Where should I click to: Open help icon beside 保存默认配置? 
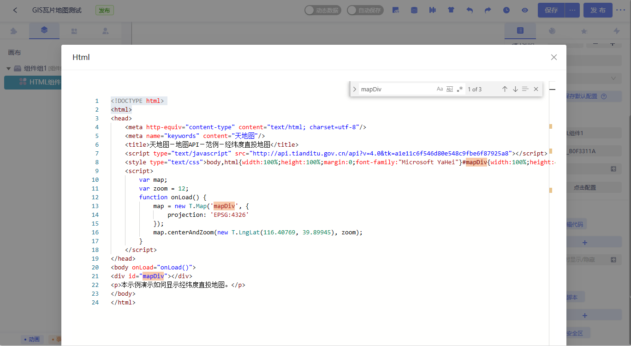(x=604, y=96)
